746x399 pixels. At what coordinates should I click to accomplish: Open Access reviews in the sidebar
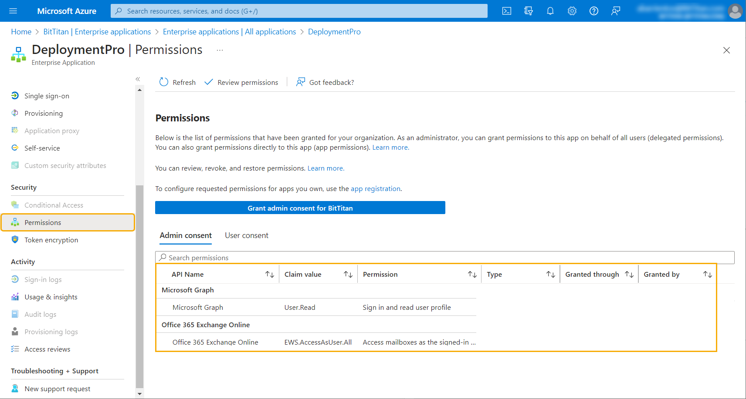pos(47,349)
